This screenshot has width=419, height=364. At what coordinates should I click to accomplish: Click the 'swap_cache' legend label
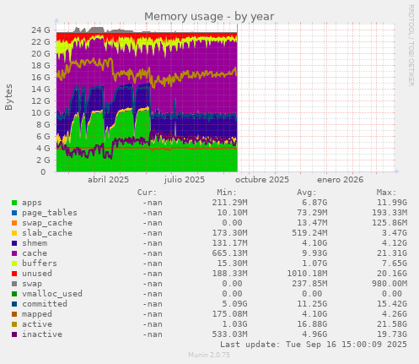47,223
